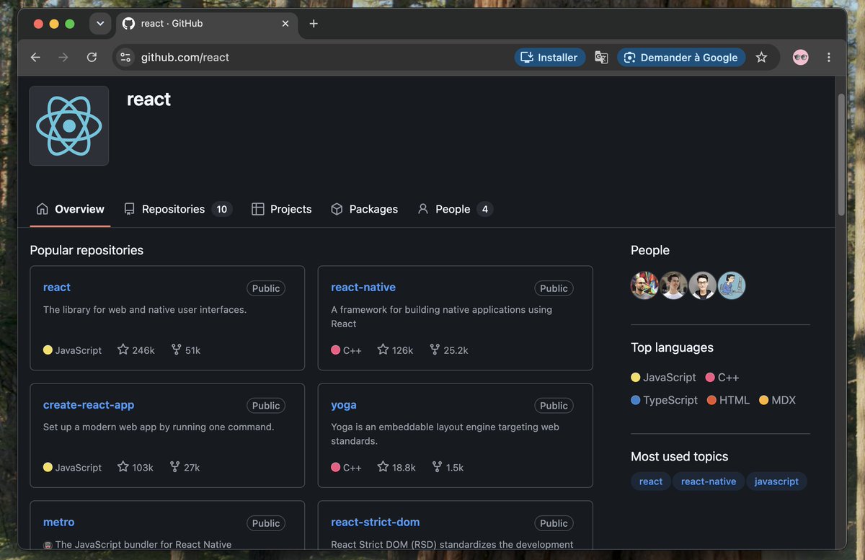Switch to the Repositories tab
Image resolution: width=865 pixels, height=560 pixels.
tap(177, 209)
